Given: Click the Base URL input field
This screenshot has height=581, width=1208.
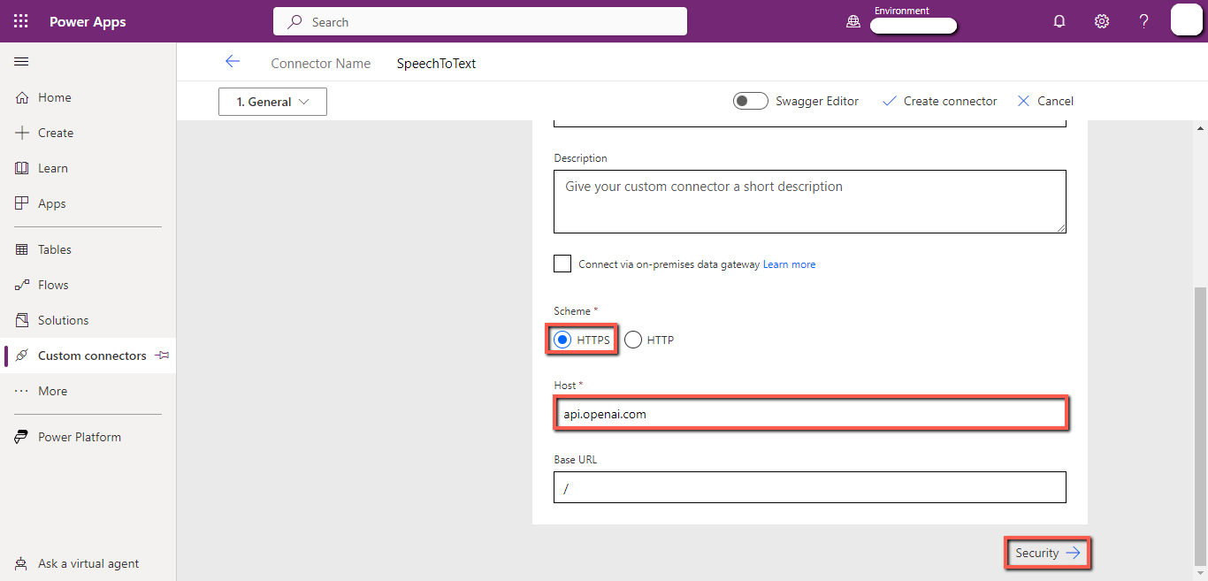Looking at the screenshot, I should click(810, 487).
